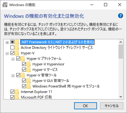Uncheck the Windows PowerShell 用 Hyper-V モジュール checkbox
This screenshot has height=113, width=127.
click(x=24, y=86)
